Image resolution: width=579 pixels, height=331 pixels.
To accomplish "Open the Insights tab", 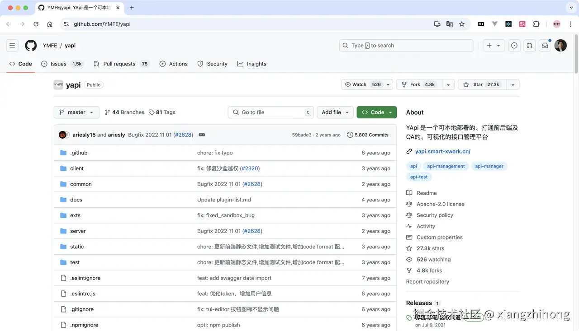I will 252,64.
